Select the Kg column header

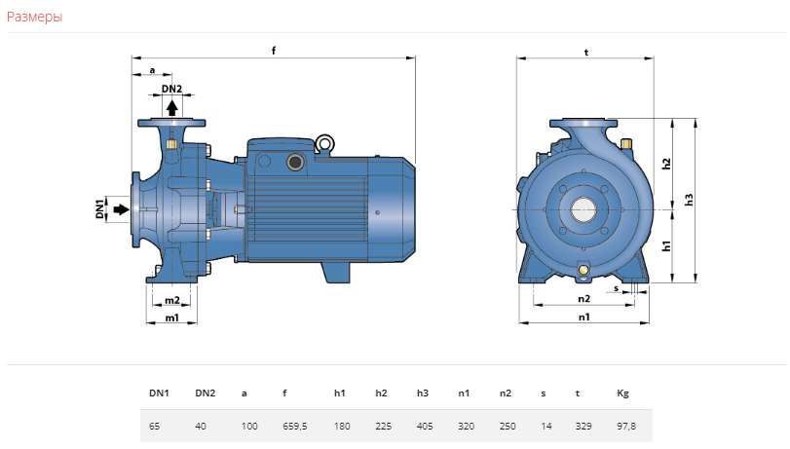tap(622, 393)
